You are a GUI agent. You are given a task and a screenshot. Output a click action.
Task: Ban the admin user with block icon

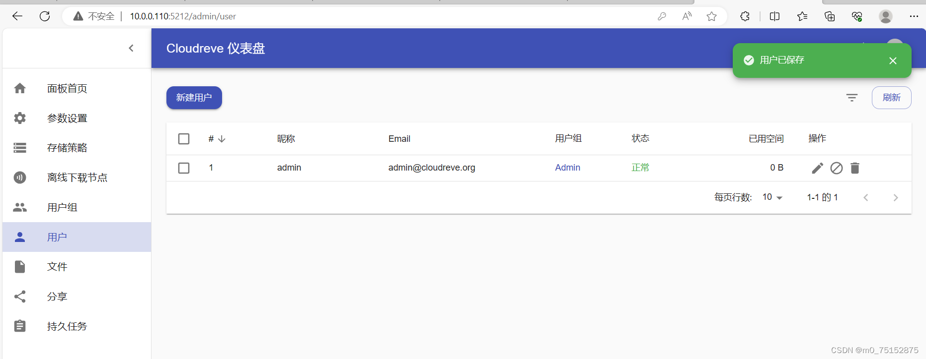click(837, 168)
